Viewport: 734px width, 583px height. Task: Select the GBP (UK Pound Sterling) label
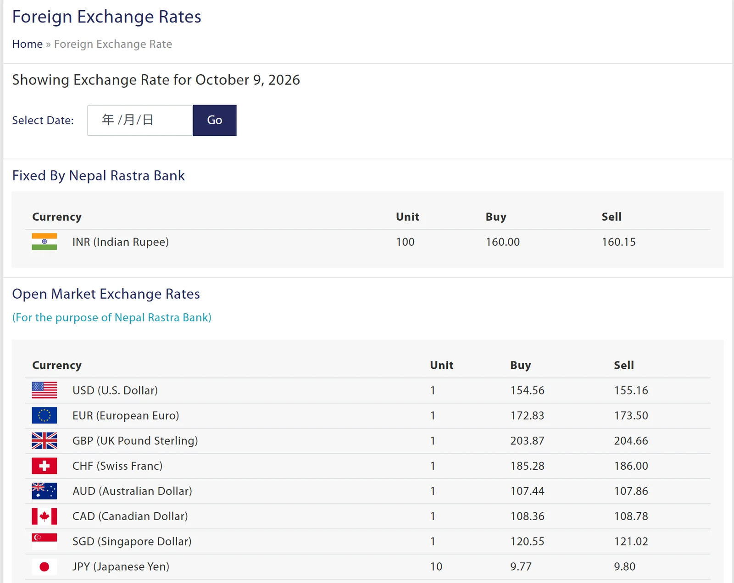[x=135, y=441]
